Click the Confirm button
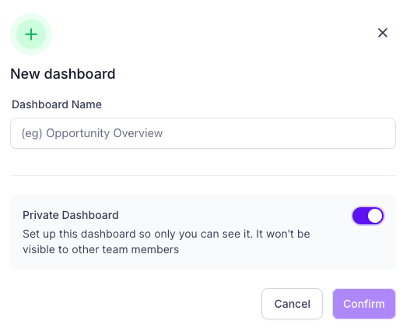The image size is (410, 335). [x=364, y=304]
